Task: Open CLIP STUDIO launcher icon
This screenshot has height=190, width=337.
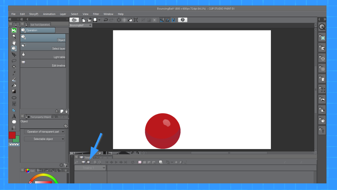Action: pyautogui.click(x=74, y=20)
